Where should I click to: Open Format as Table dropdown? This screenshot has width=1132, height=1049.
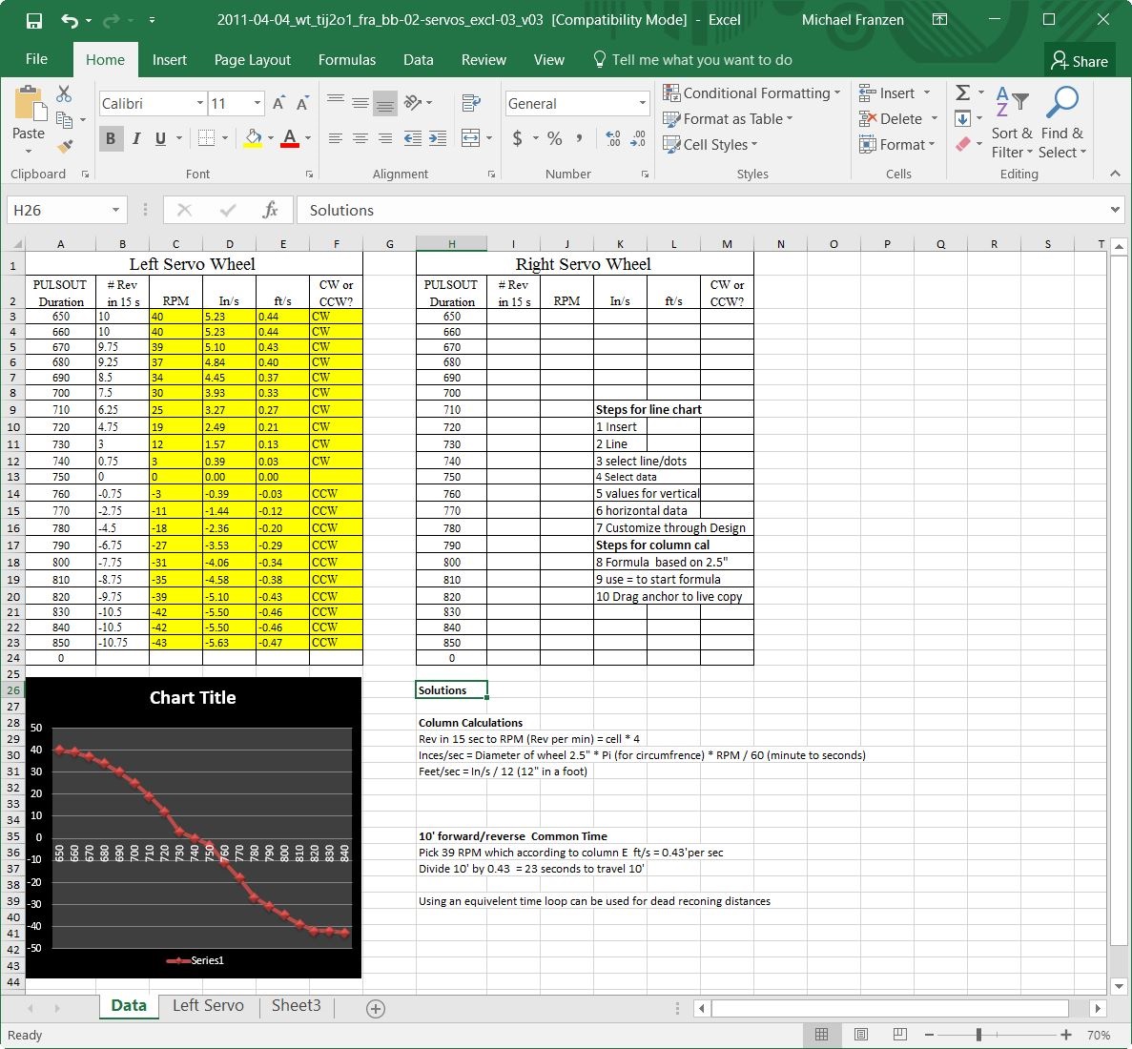[x=728, y=119]
